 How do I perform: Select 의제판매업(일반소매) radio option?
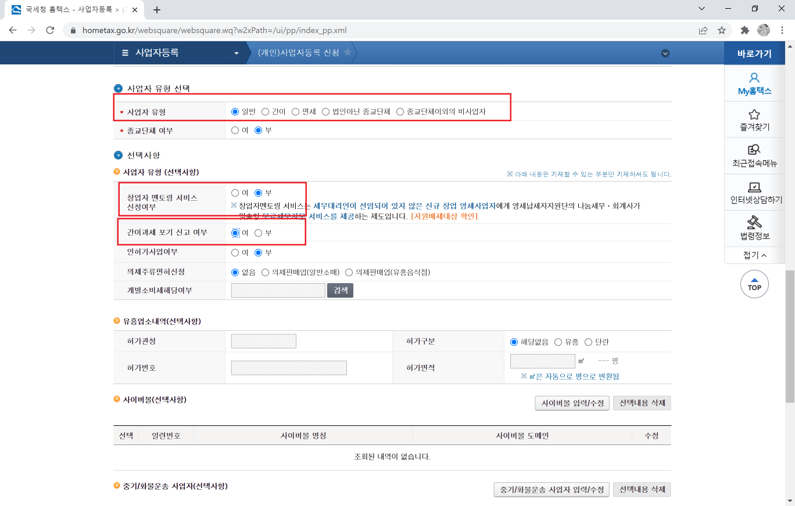click(x=265, y=272)
